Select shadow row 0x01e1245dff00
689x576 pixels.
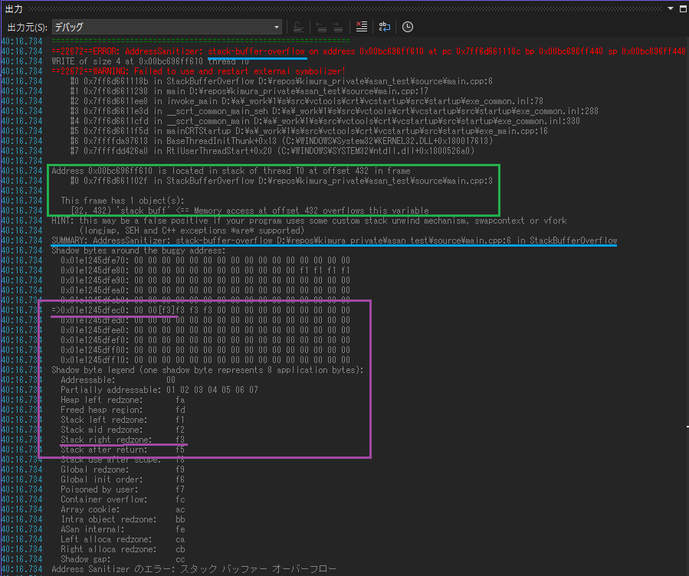[205, 350]
